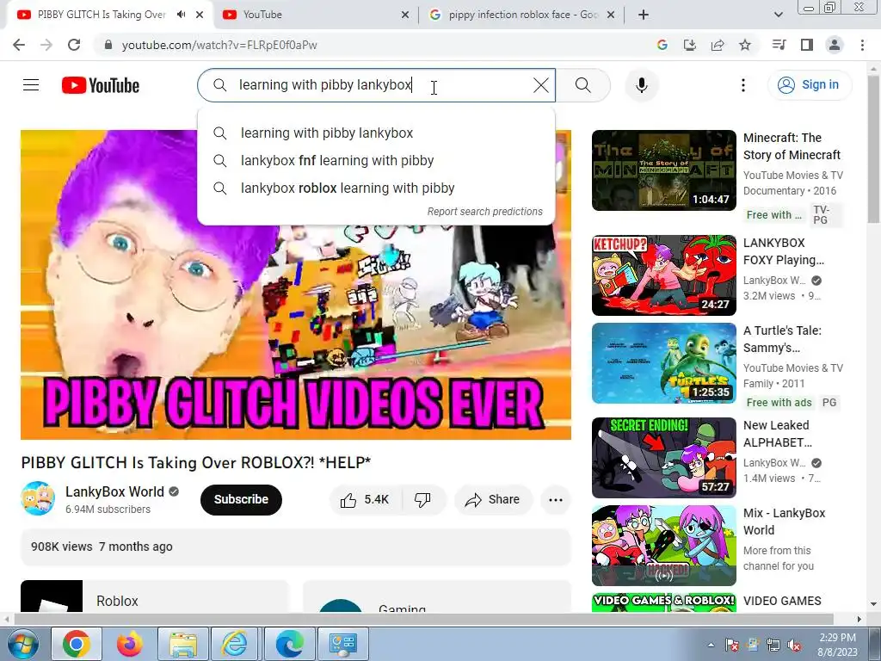Select suggestion 'lankybox fnf learning with pibby'
Image resolution: width=881 pixels, height=661 pixels.
click(x=376, y=161)
